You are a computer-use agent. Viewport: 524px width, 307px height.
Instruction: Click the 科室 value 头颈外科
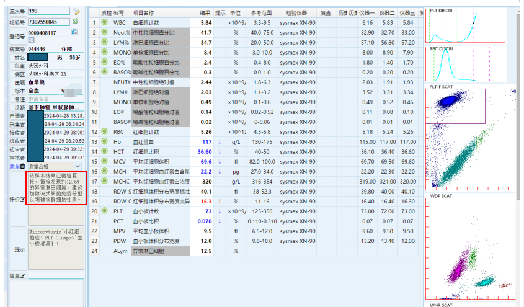point(38,66)
